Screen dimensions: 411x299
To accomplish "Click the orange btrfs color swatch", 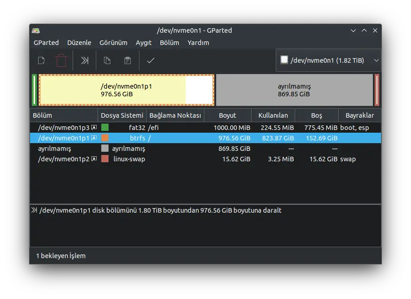I will pyautogui.click(x=105, y=138).
